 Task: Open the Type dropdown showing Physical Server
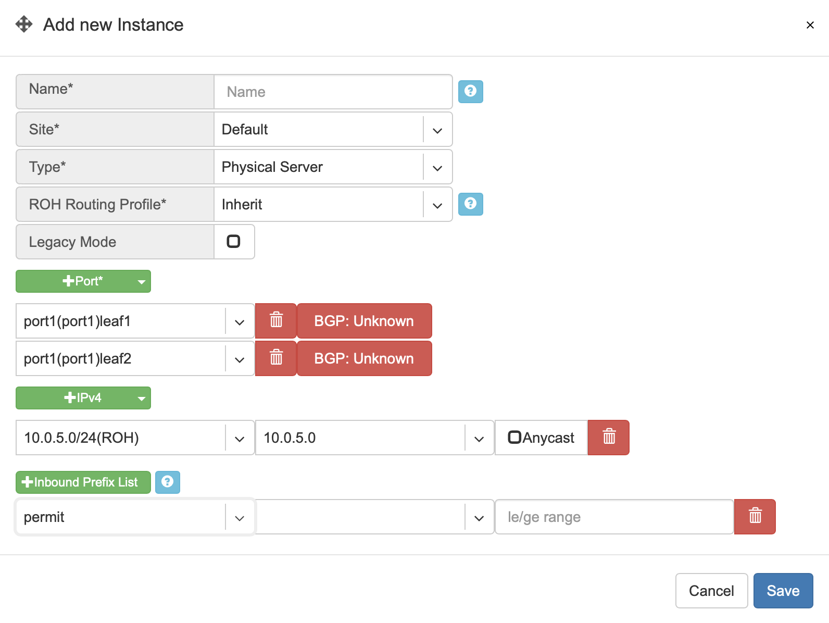pyautogui.click(x=333, y=167)
